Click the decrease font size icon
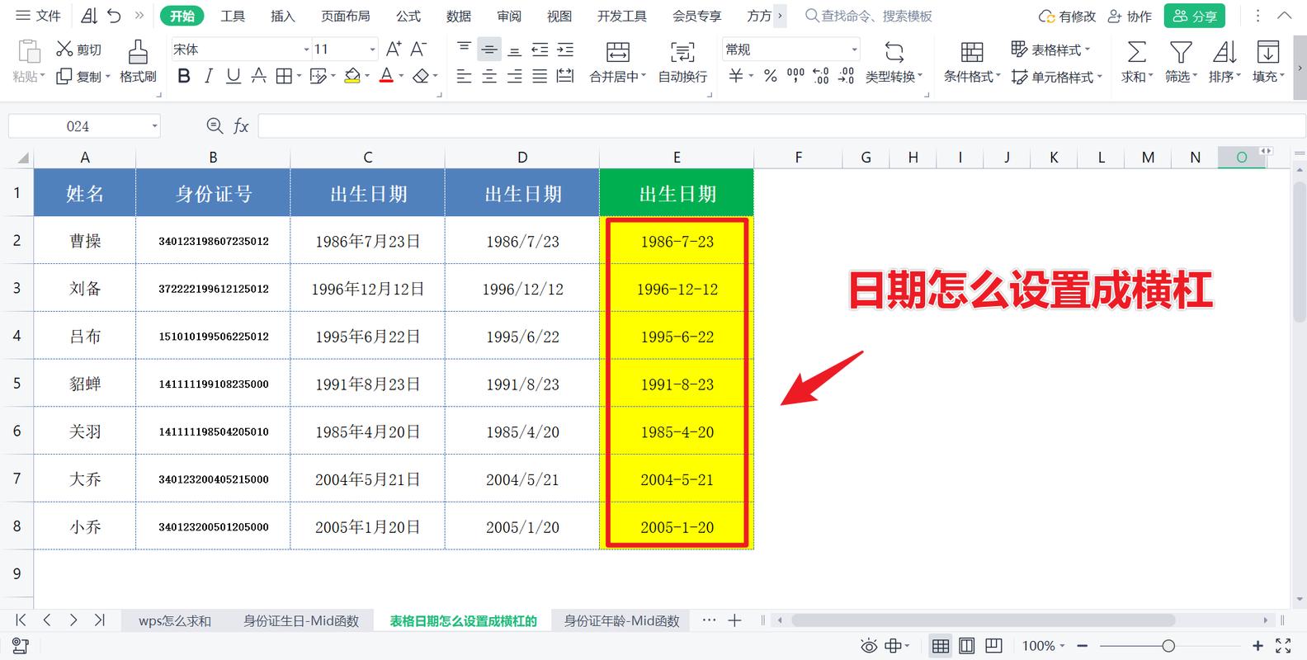This screenshot has height=660, width=1307. point(419,49)
